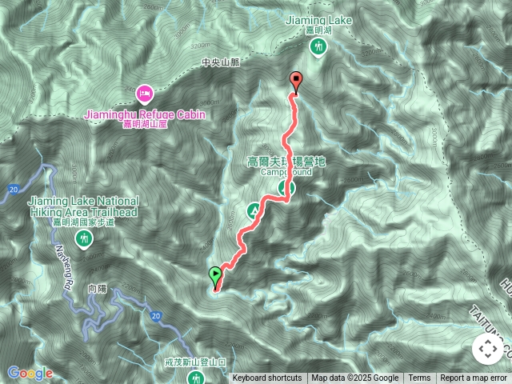This screenshot has width=512, height=384.
Task: Open the Terms link
Action: pyautogui.click(x=419, y=378)
